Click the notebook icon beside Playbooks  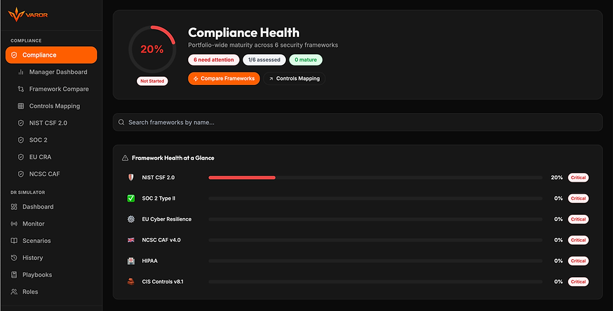click(x=14, y=275)
